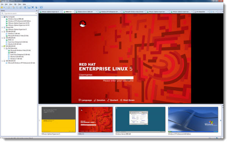Open the power options dropdown arrow in toolbar
The image size is (229, 144).
tap(4, 7)
